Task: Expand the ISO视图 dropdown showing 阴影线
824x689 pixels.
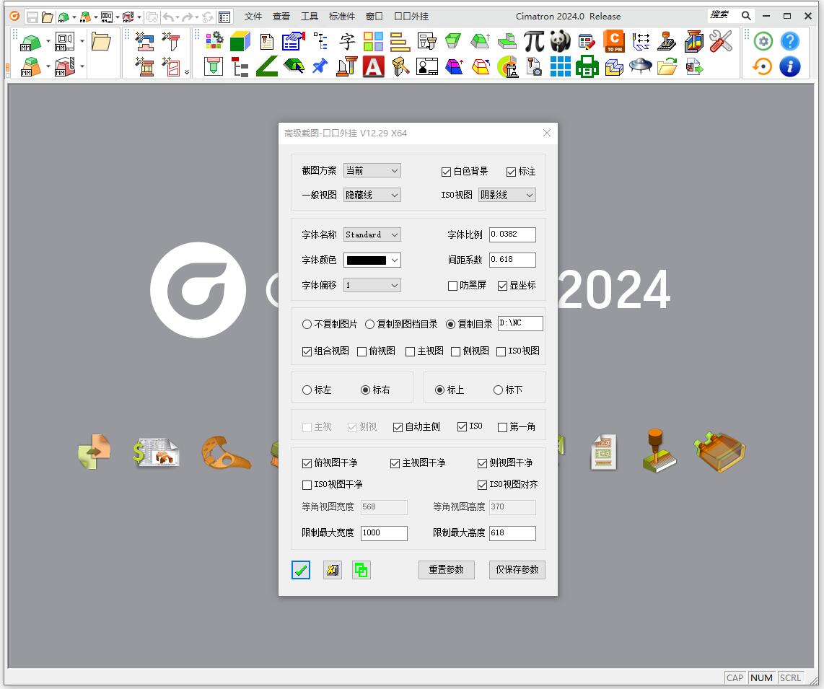Action: point(507,195)
